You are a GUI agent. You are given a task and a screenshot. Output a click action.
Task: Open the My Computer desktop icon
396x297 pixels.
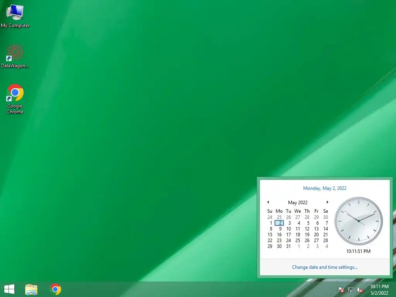click(x=15, y=15)
